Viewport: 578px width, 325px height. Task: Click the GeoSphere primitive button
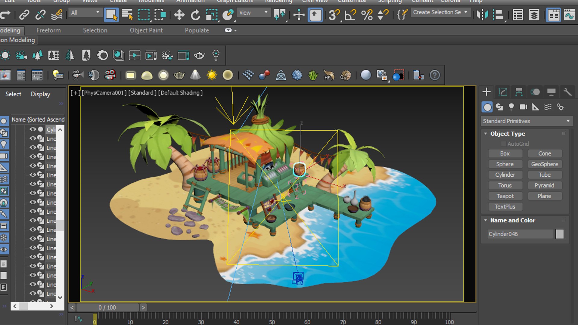(x=544, y=164)
